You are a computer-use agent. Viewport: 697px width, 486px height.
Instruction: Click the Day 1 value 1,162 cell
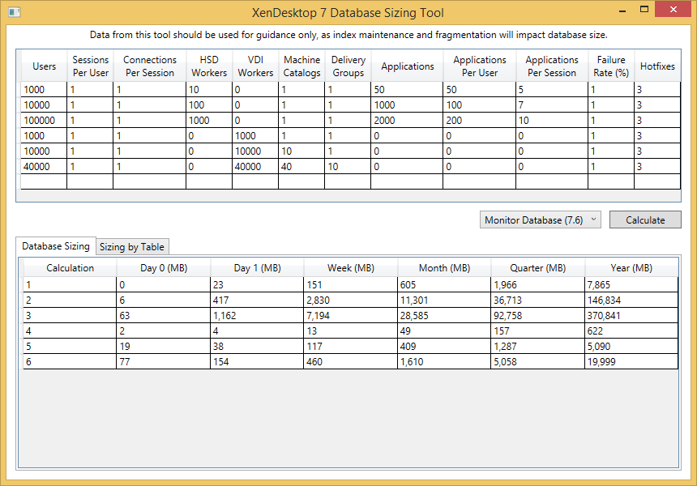tap(257, 315)
